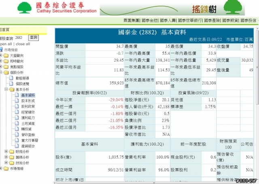Click the 本益比 value 29.45

tap(119, 60)
